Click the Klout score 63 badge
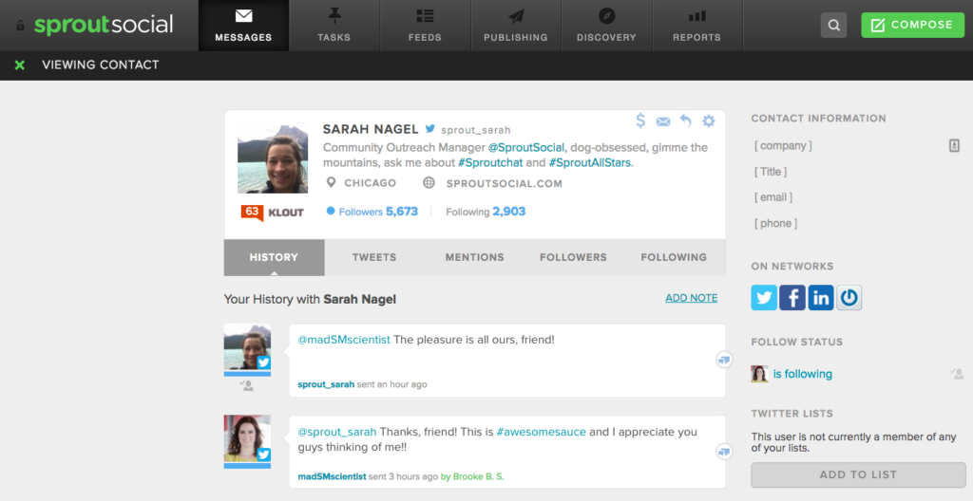Screen dimensions: 973x501 (x=252, y=212)
